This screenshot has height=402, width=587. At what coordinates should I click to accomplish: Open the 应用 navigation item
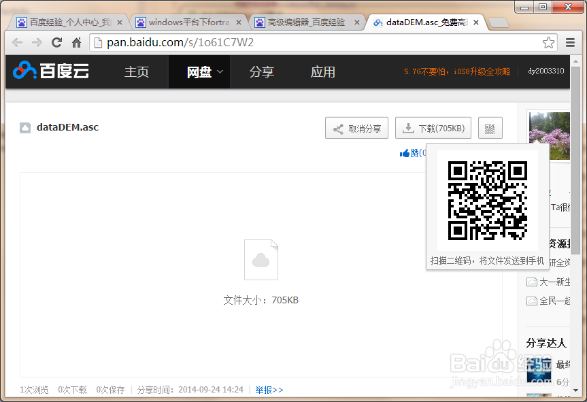pyautogui.click(x=322, y=72)
